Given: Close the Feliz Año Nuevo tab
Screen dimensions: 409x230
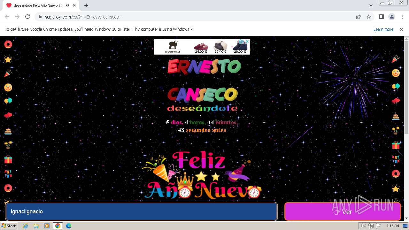Looking at the screenshot, I should coord(74,5).
